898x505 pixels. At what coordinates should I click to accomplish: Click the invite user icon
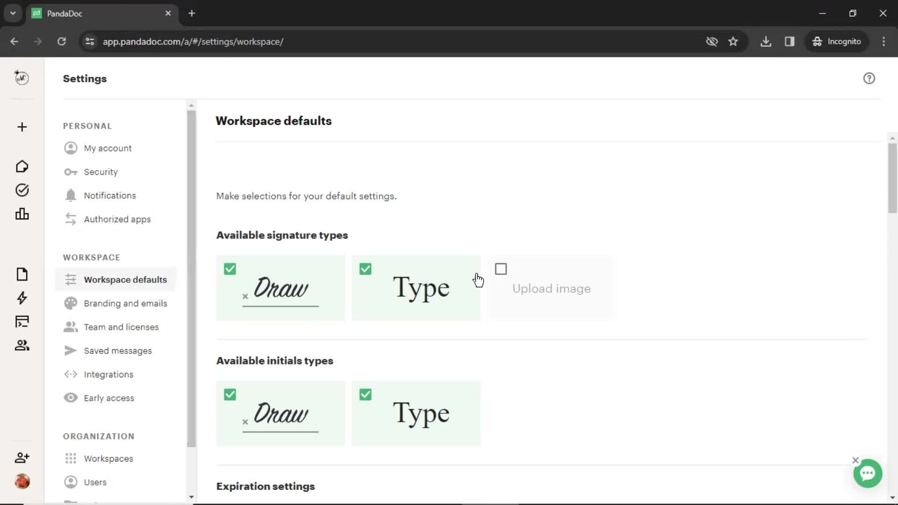pos(22,457)
